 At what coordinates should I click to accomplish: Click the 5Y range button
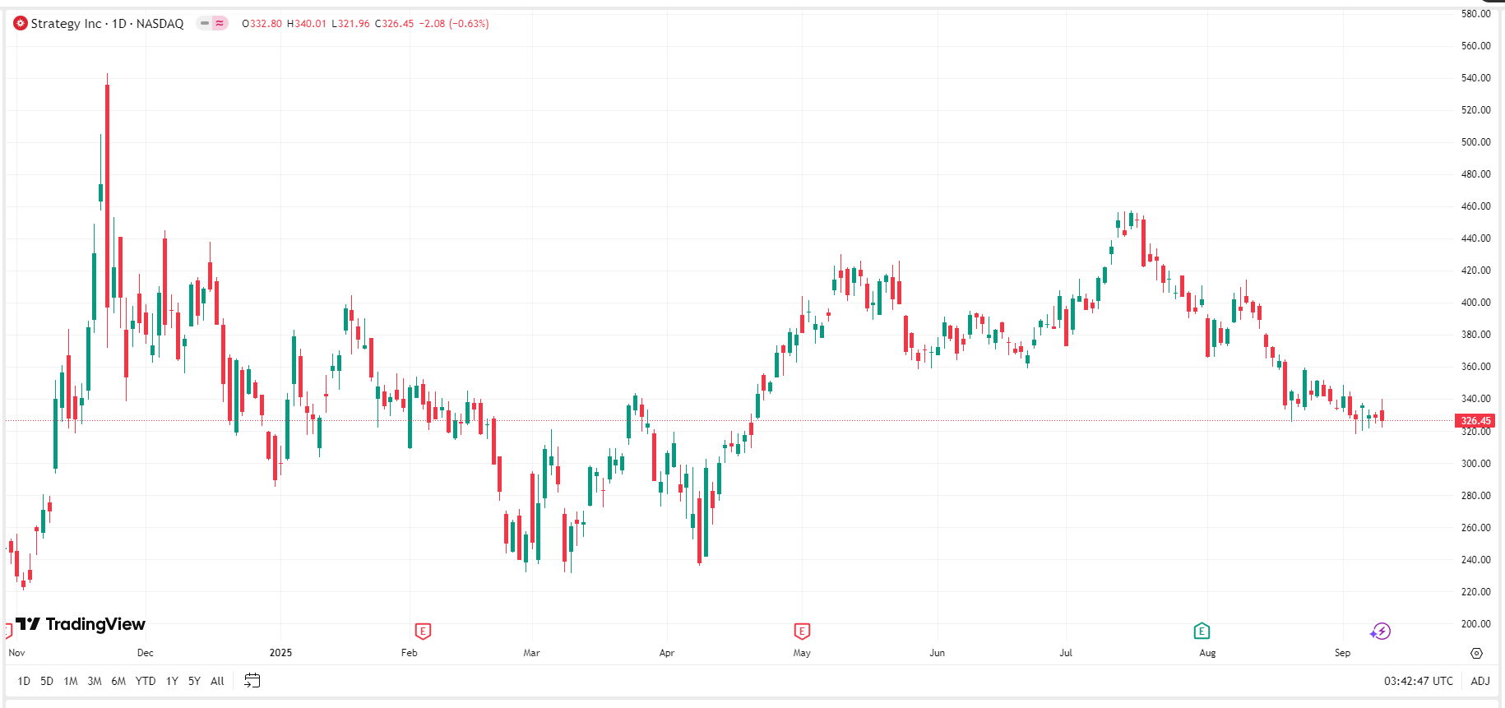point(194,681)
